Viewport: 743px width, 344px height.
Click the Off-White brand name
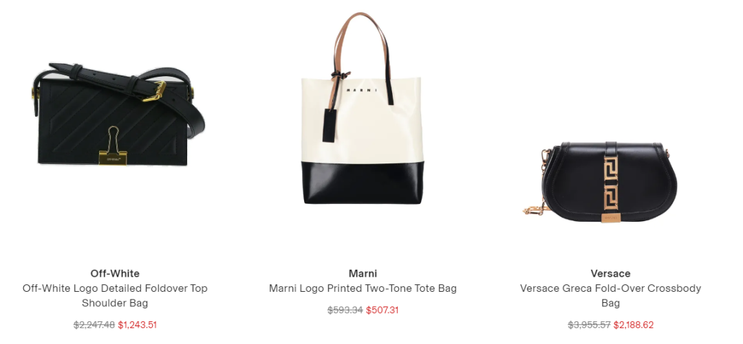(115, 273)
